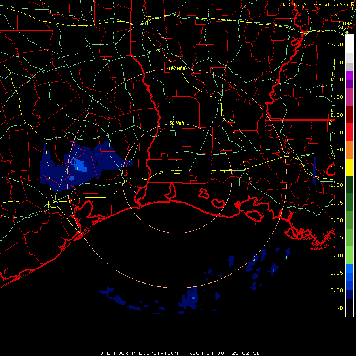Image resolution: width=356 pixels, height=356 pixels.
Task: Click the black ND legend swatch
Action: [349, 308]
